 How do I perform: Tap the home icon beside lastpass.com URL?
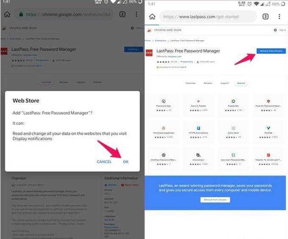click(152, 16)
